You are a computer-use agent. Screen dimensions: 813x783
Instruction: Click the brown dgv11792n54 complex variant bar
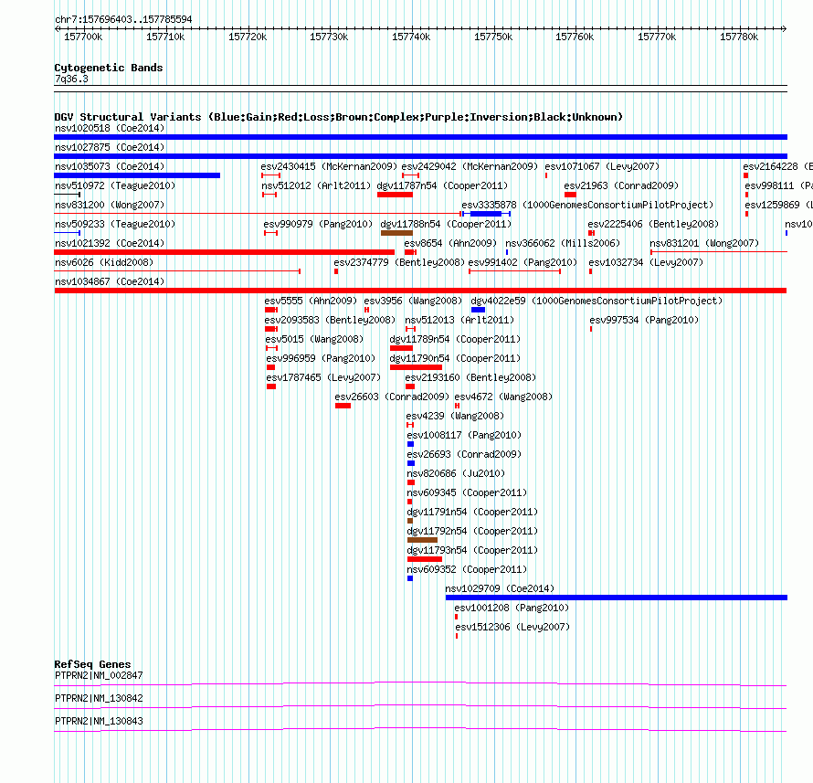pyautogui.click(x=422, y=540)
